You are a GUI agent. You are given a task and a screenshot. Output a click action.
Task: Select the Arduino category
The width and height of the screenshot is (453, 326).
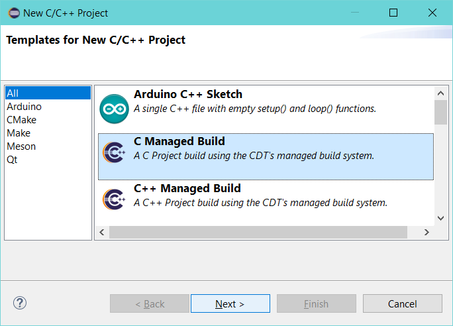tap(25, 107)
